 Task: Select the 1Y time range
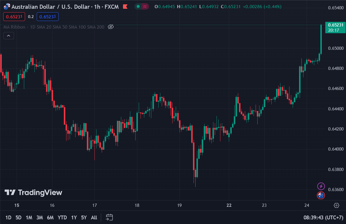74,218
